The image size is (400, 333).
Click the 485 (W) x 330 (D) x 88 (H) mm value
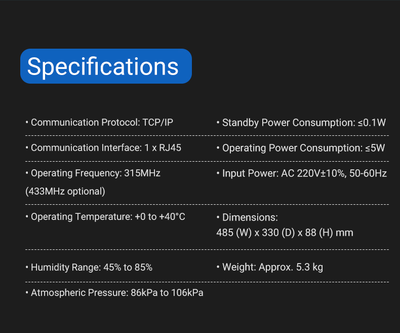[x=285, y=233]
